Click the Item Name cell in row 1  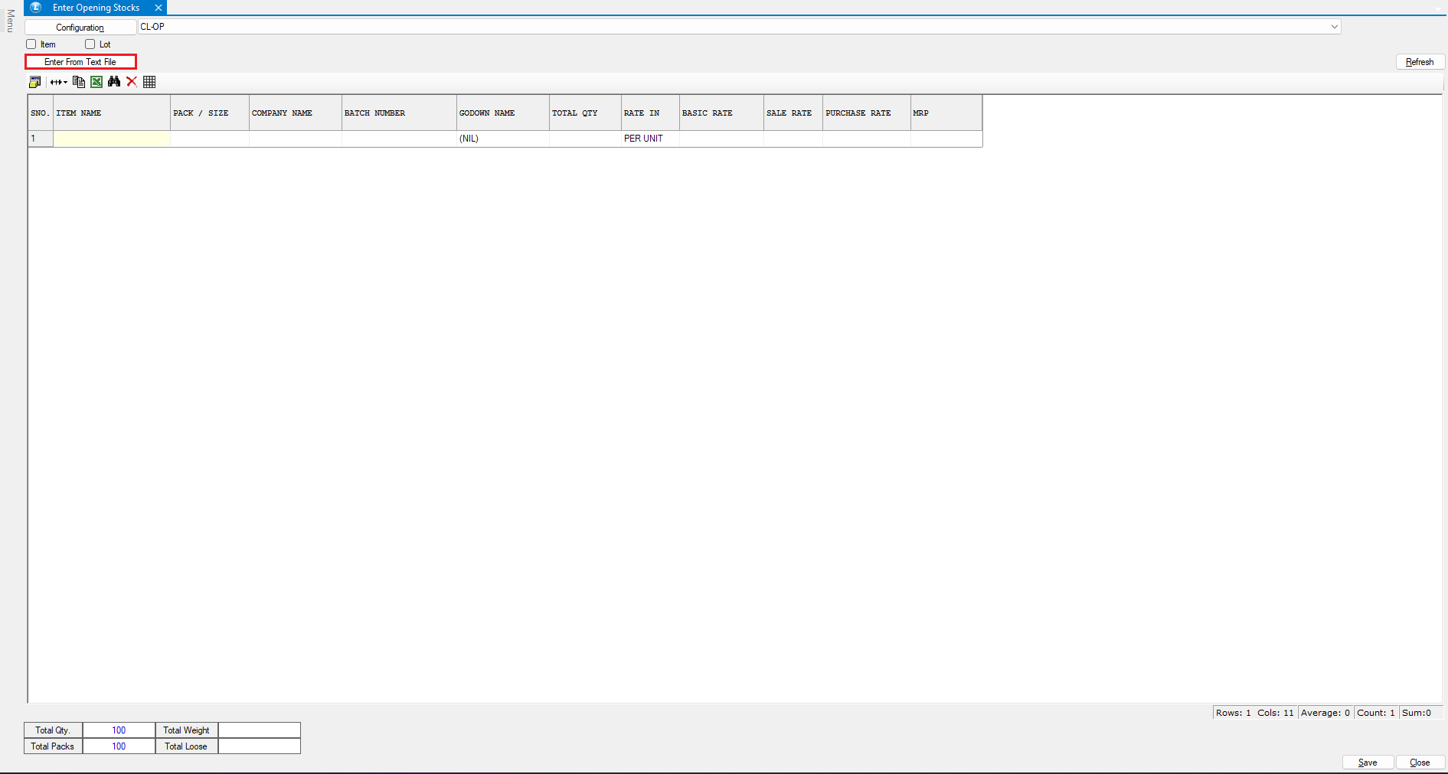(x=112, y=139)
